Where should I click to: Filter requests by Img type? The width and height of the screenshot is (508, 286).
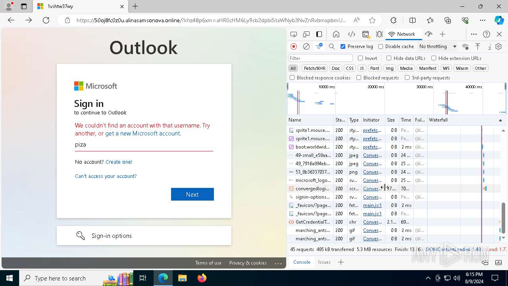[390, 68]
